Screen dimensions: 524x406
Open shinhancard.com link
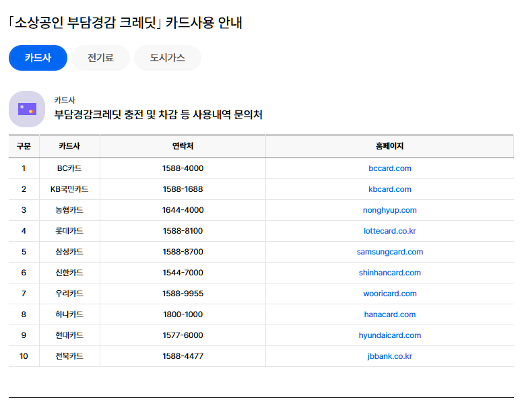tap(390, 273)
